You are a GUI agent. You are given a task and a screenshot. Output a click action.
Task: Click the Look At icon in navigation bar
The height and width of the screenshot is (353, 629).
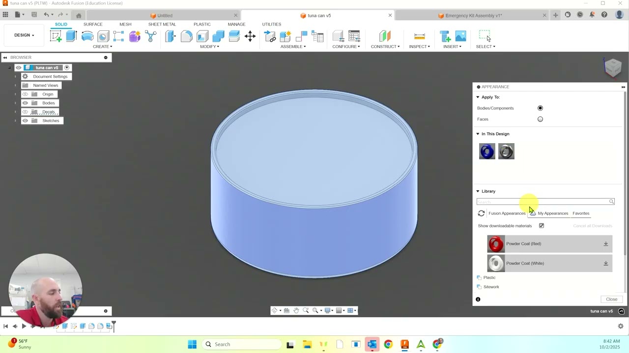point(286,310)
